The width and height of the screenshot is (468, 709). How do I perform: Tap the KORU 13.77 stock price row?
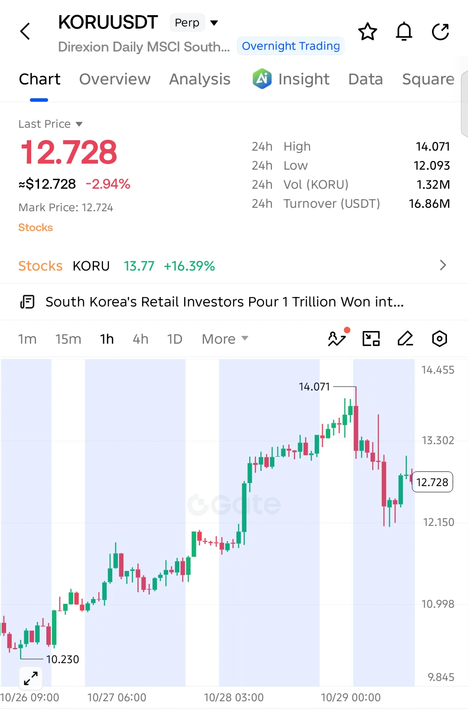click(234, 266)
